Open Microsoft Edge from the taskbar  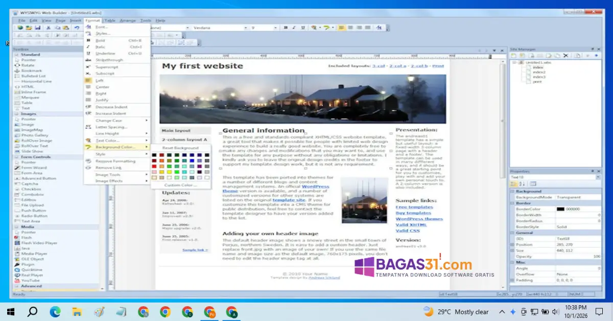pyautogui.click(x=55, y=311)
